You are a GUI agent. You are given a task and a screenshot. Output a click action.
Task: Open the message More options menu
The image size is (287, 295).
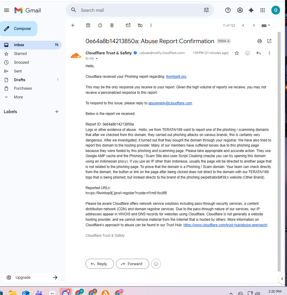pyautogui.click(x=269, y=53)
